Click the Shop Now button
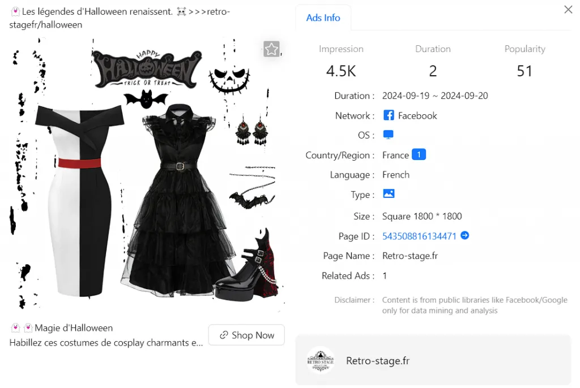Screen dimensions: 580x388 [x=246, y=335]
